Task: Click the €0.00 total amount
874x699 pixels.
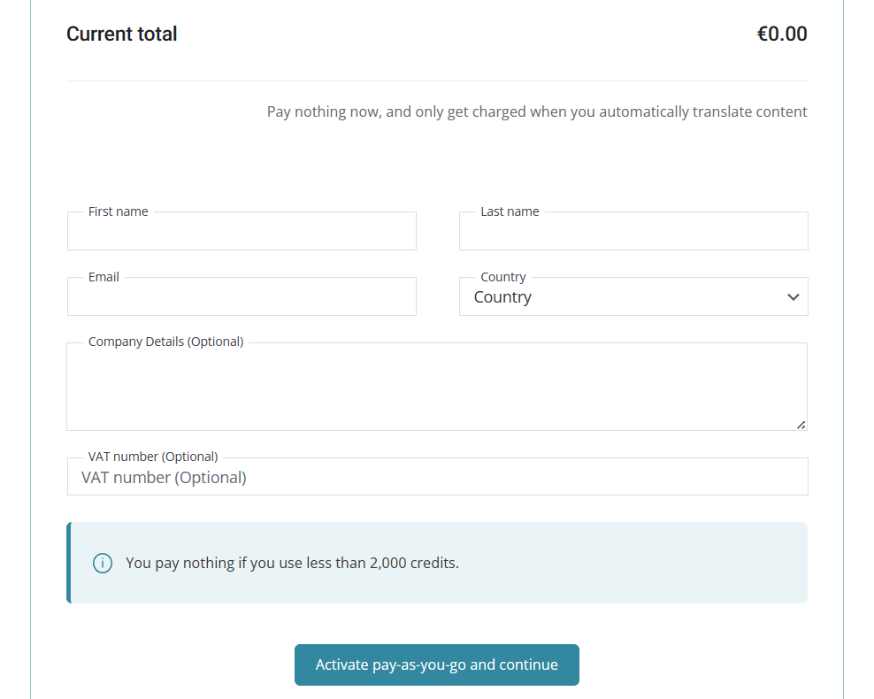Action: pyautogui.click(x=782, y=35)
